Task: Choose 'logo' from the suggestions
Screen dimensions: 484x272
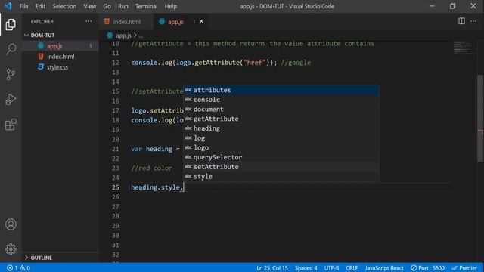Action: click(x=281, y=148)
